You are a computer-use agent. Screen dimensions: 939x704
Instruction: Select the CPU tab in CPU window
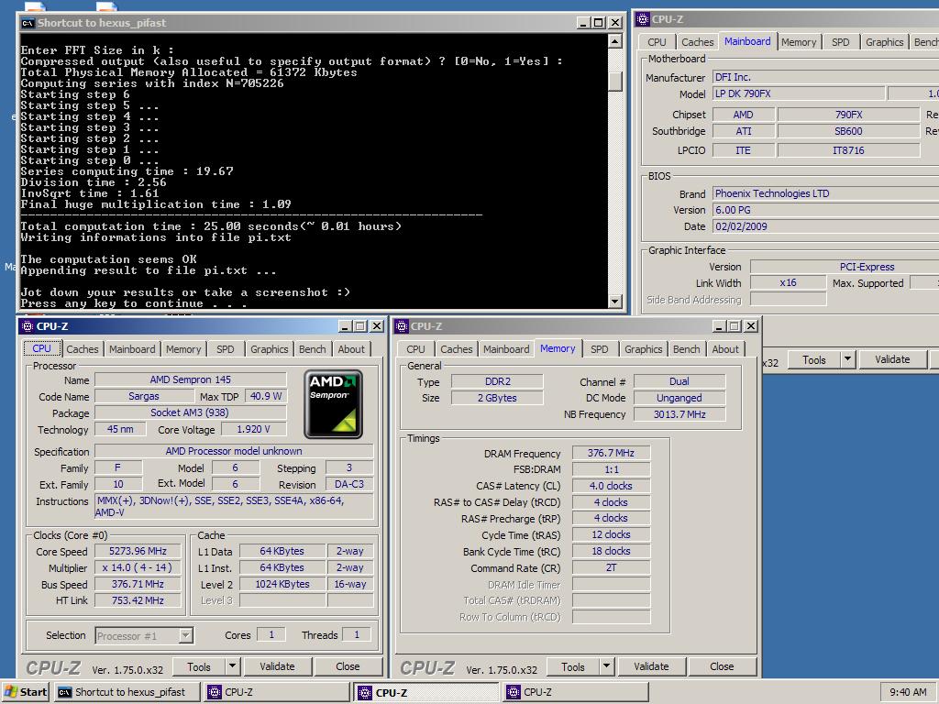[41, 347]
